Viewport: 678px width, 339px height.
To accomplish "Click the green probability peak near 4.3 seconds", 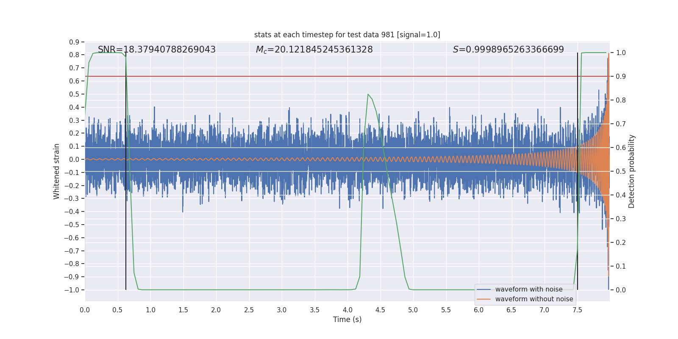I will pyautogui.click(x=368, y=94).
